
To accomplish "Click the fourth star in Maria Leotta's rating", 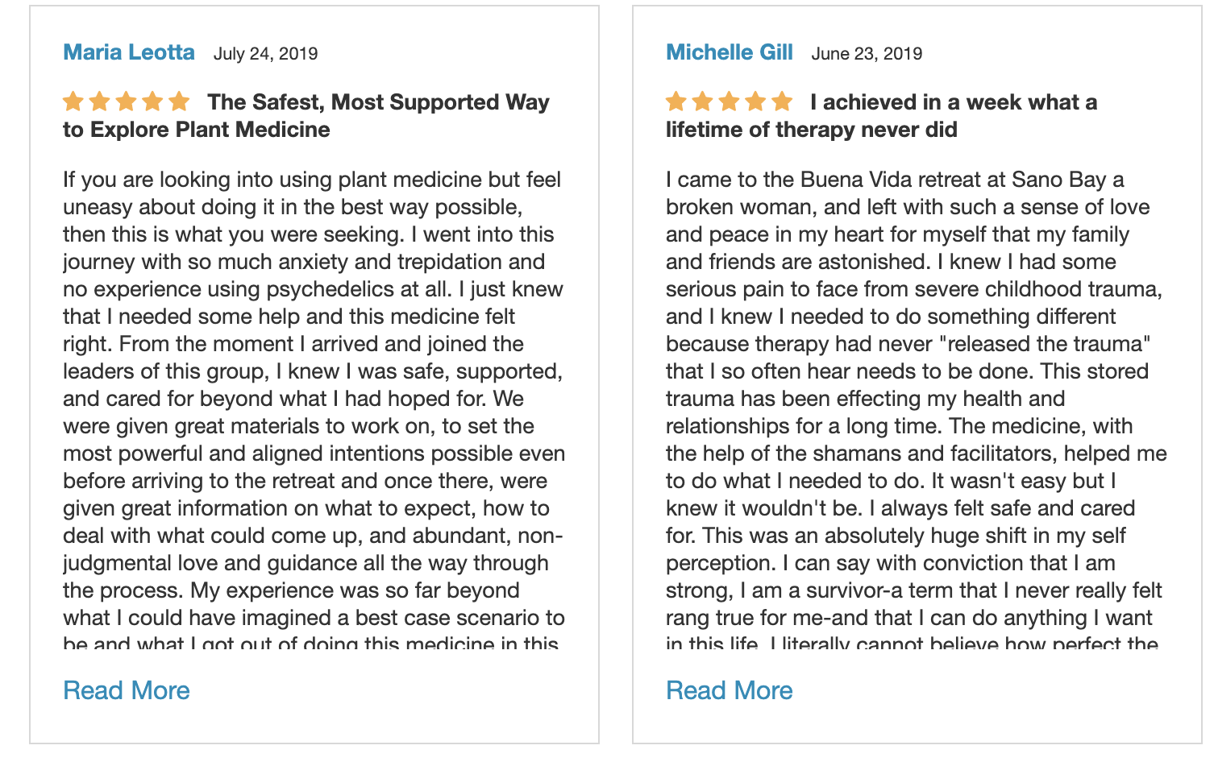I will pyautogui.click(x=153, y=101).
